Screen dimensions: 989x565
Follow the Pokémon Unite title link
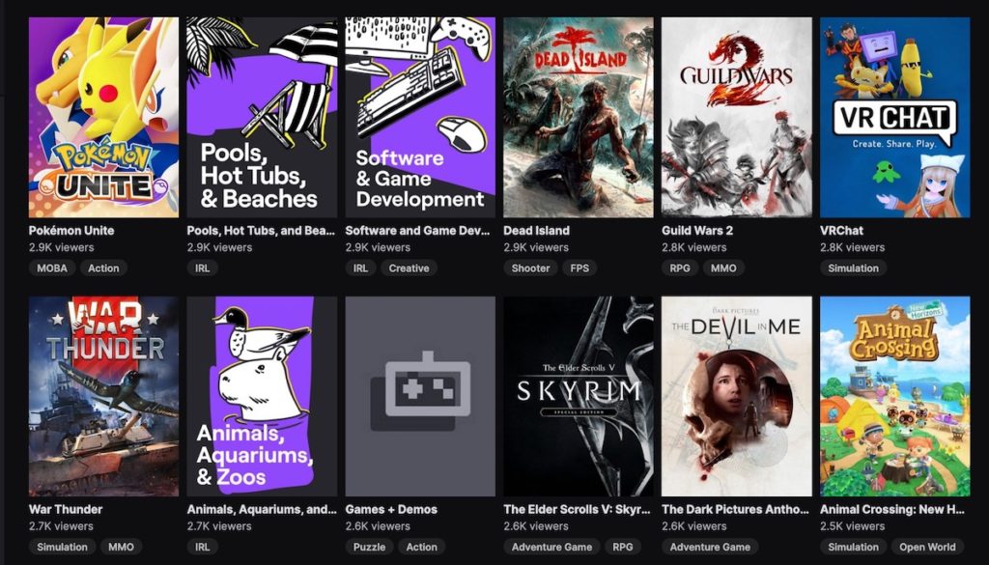point(71,231)
